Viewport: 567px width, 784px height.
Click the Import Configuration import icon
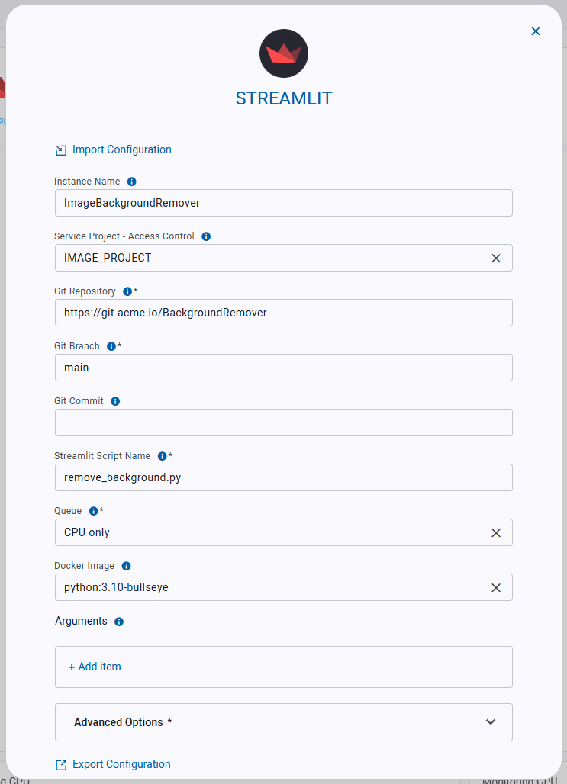60,149
